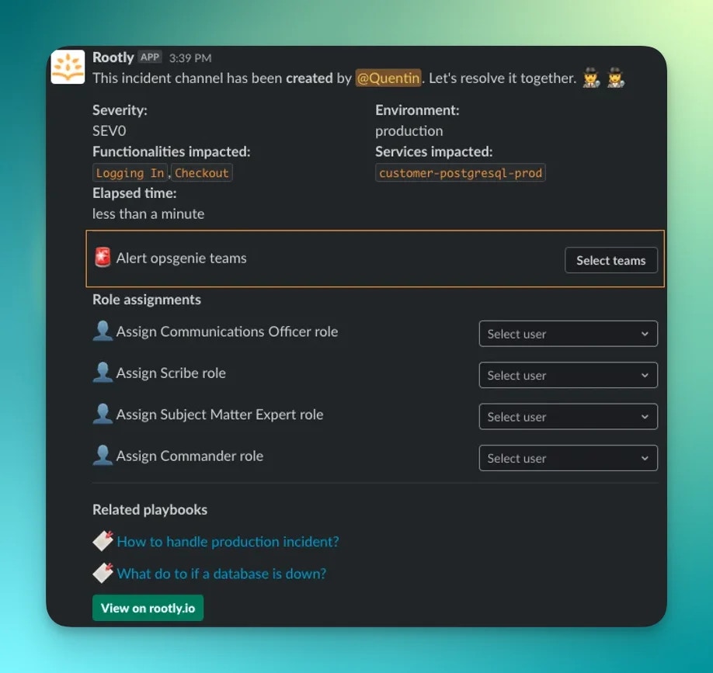Click the 'Functionalities impacted:' label

tap(171, 151)
